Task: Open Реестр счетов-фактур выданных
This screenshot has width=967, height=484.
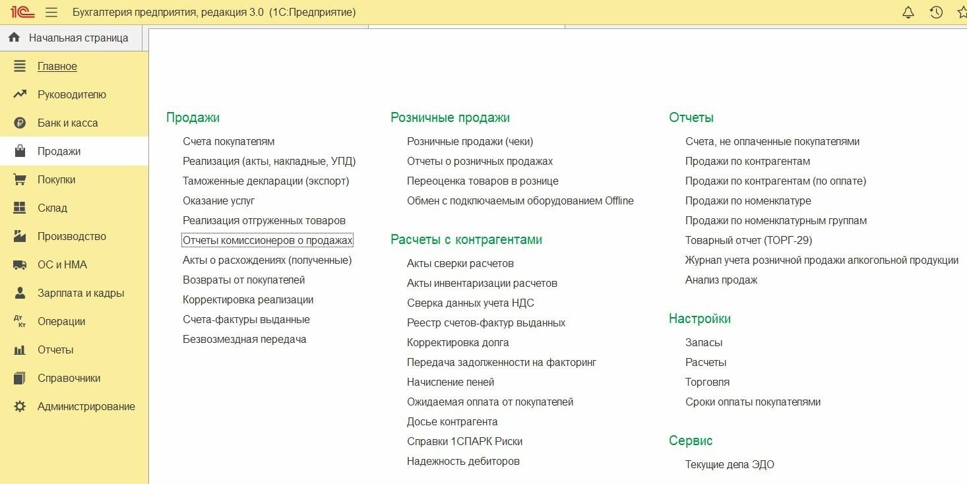Action: point(486,322)
